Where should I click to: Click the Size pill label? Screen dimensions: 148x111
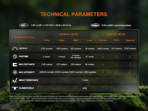tap(24, 25)
